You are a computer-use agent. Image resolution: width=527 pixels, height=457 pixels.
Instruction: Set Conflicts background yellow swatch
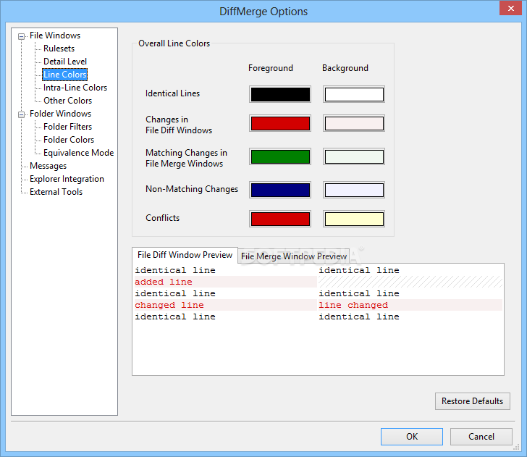click(354, 219)
